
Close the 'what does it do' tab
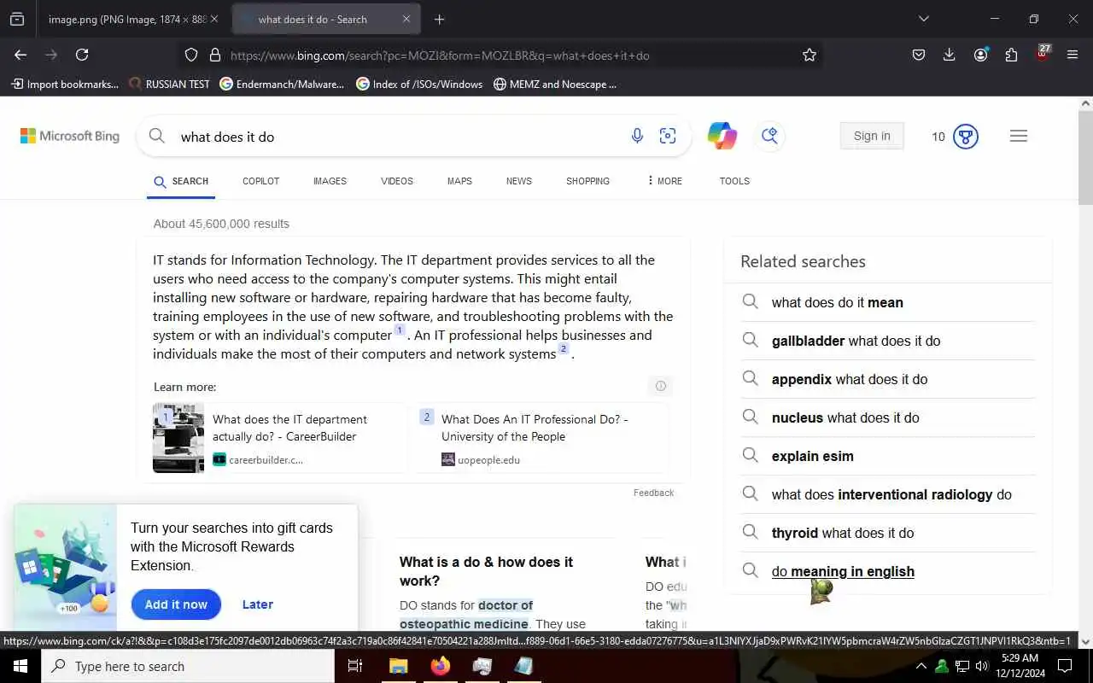coord(406,19)
